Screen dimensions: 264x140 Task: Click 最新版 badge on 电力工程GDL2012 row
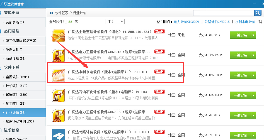[160, 51]
